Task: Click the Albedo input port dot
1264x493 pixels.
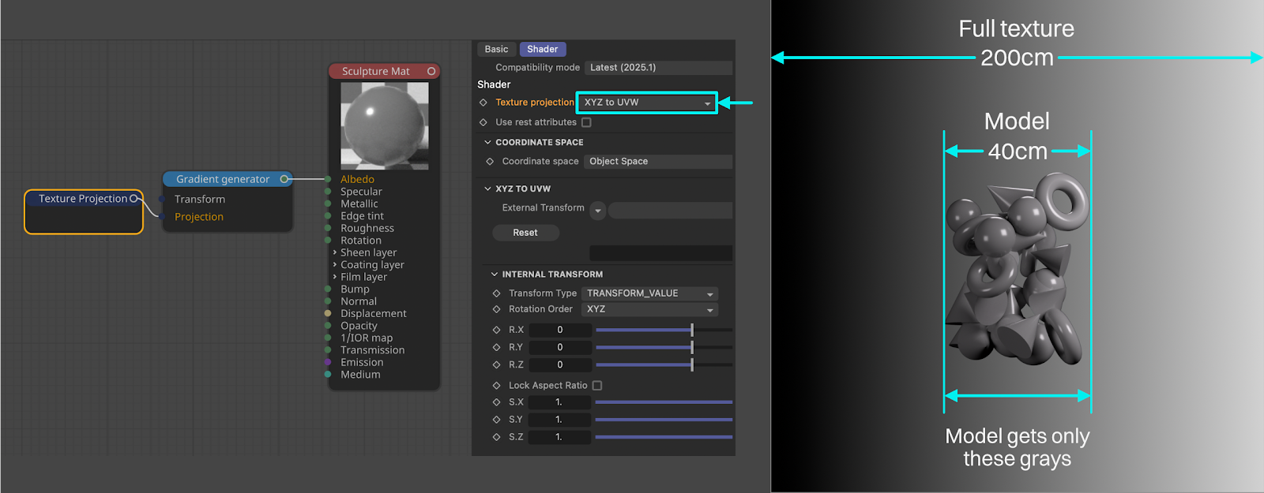Action: click(328, 179)
